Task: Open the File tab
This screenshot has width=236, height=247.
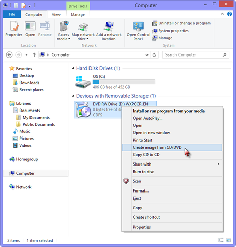Action: click(x=12, y=14)
